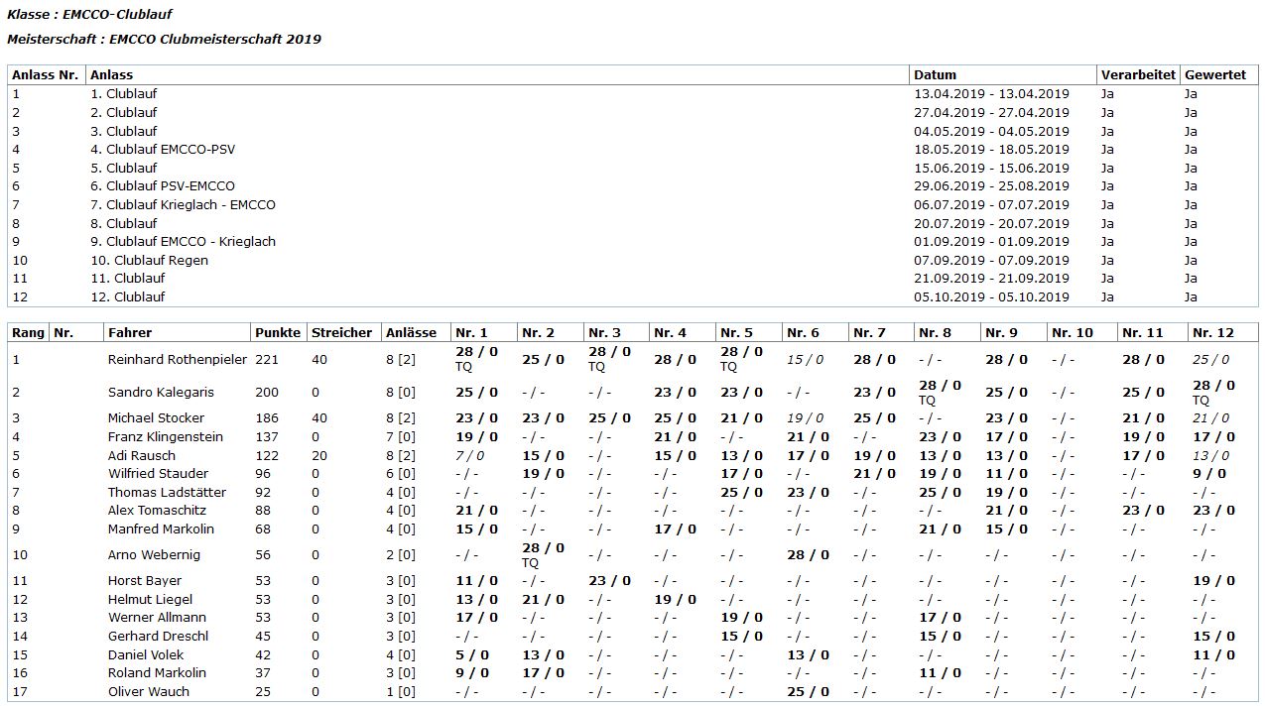
Task: Select driver Reinhard Rothenpieler
Action: [x=178, y=360]
